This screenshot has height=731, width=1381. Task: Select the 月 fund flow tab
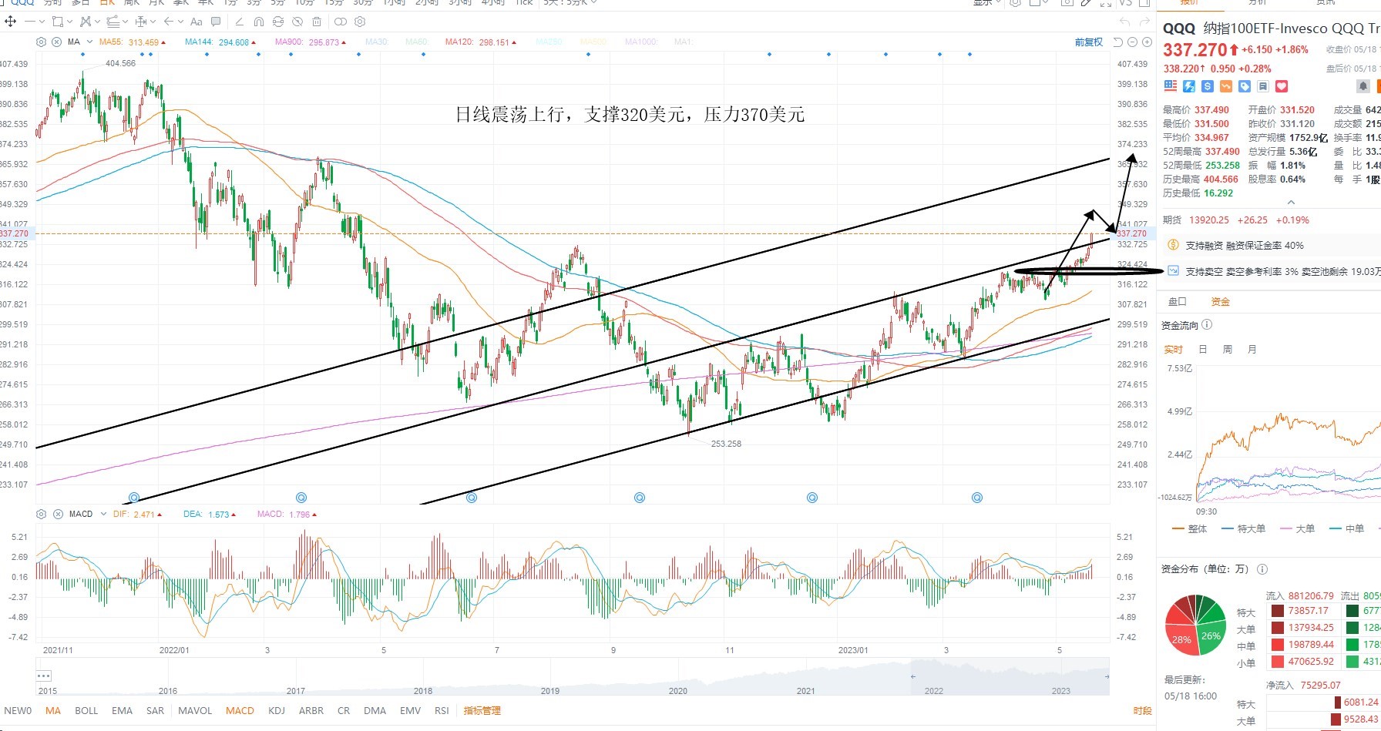click(1252, 350)
